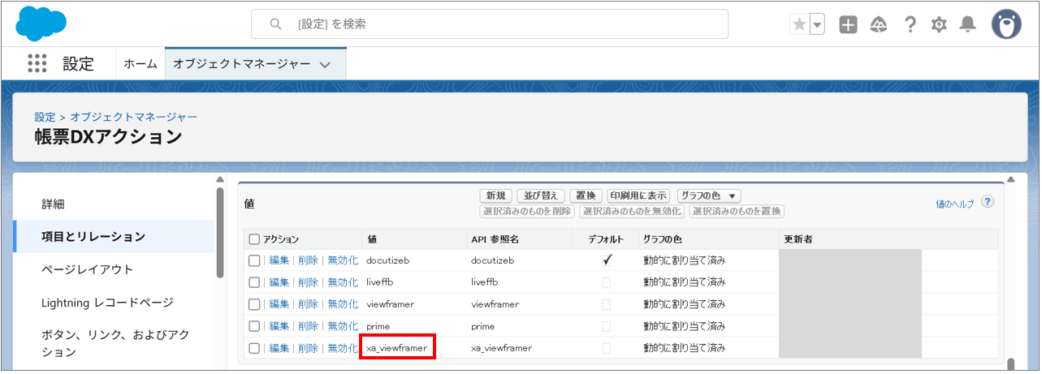Click 編集 link for xa_viewframer row
This screenshot has height=374, width=1042.
click(279, 348)
